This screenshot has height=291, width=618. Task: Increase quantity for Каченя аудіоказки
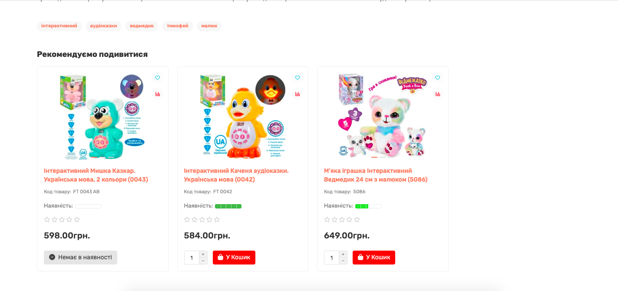point(203,254)
